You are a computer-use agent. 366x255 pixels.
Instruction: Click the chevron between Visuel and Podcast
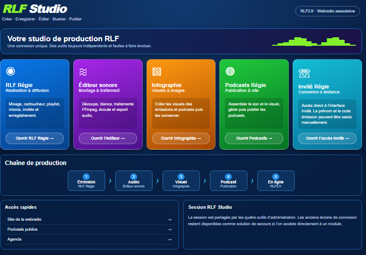[x=205, y=181]
